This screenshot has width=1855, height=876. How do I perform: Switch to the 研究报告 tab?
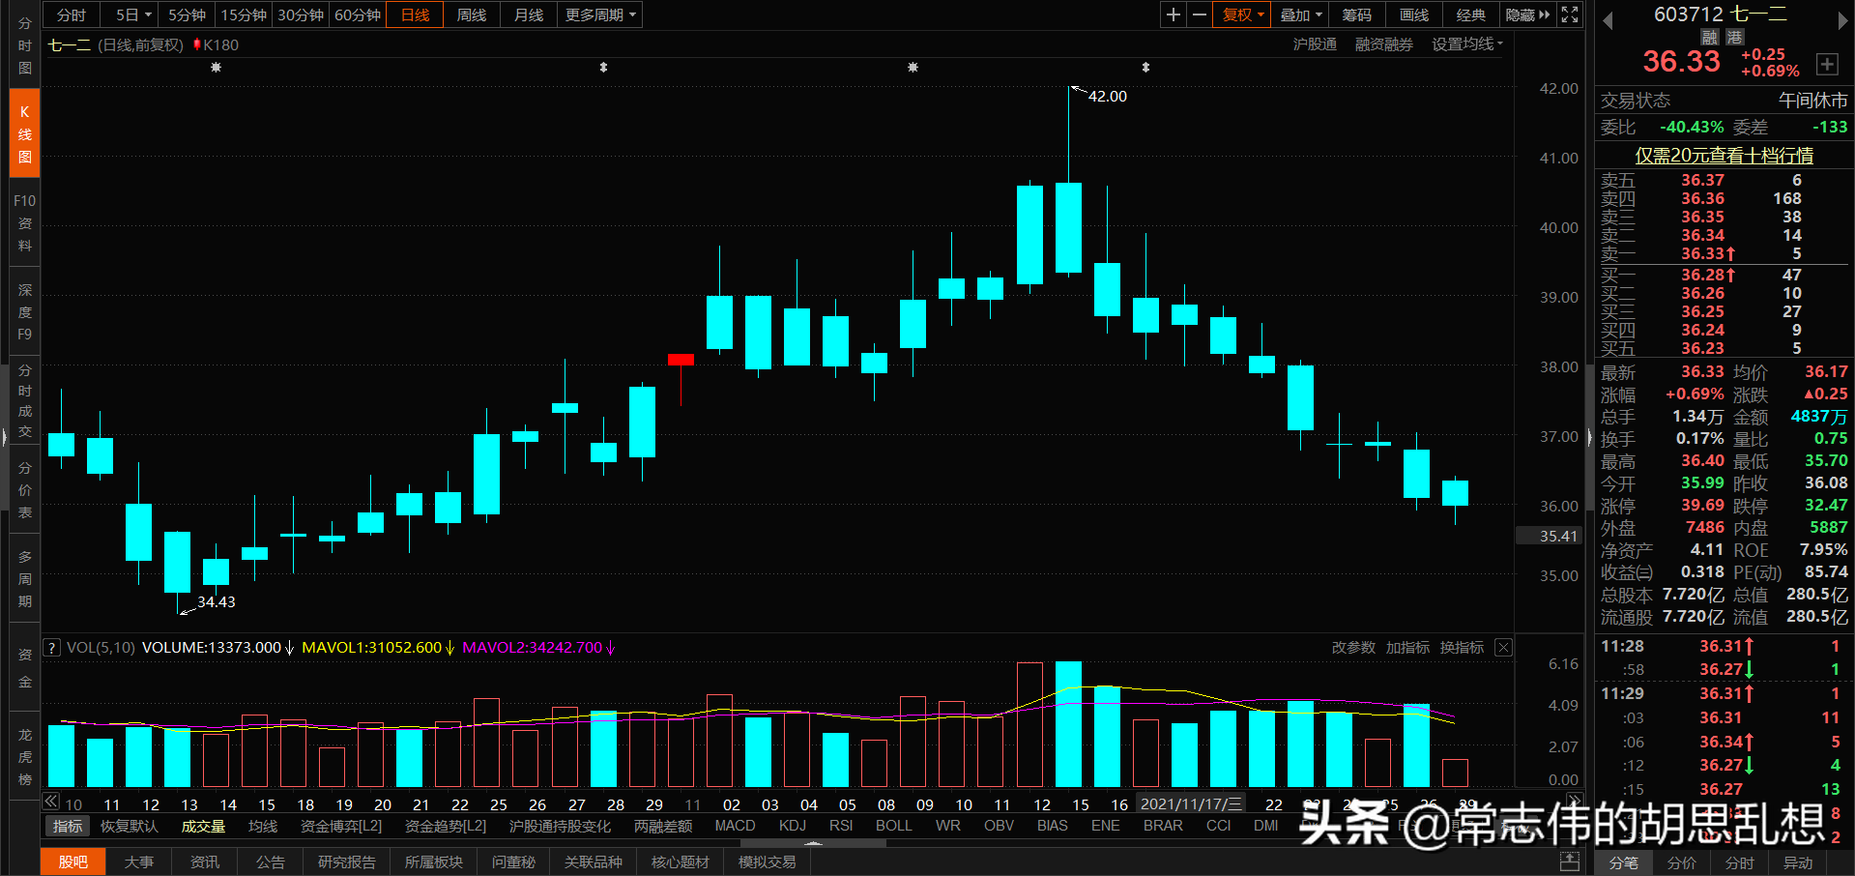(346, 861)
